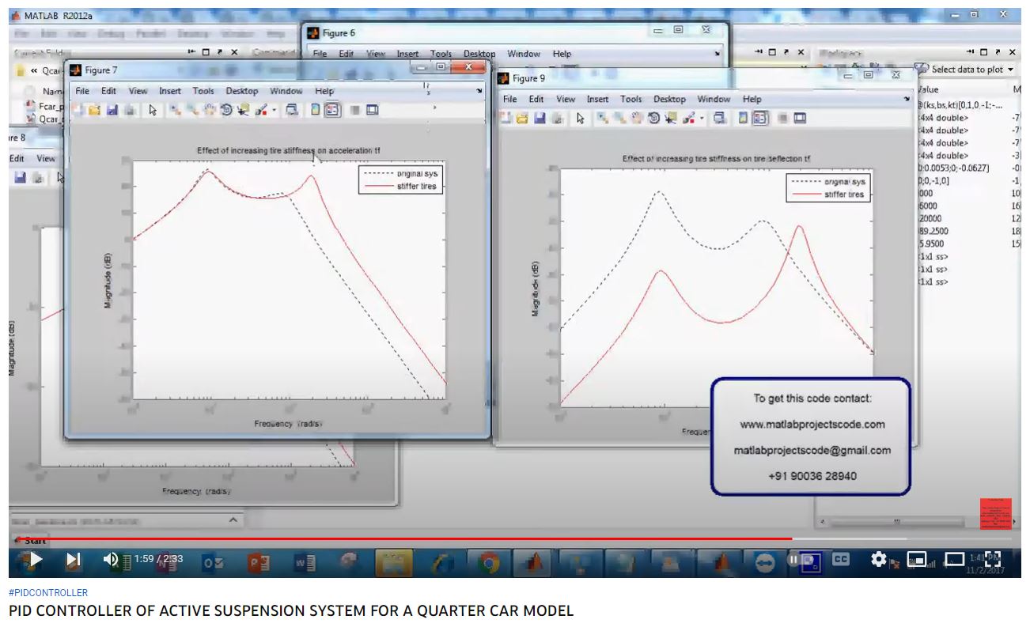Click dock arrow on Figure 7 menu bar

pos(479,91)
